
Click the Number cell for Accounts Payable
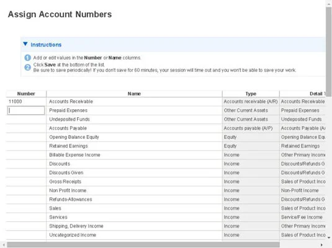[26, 128]
